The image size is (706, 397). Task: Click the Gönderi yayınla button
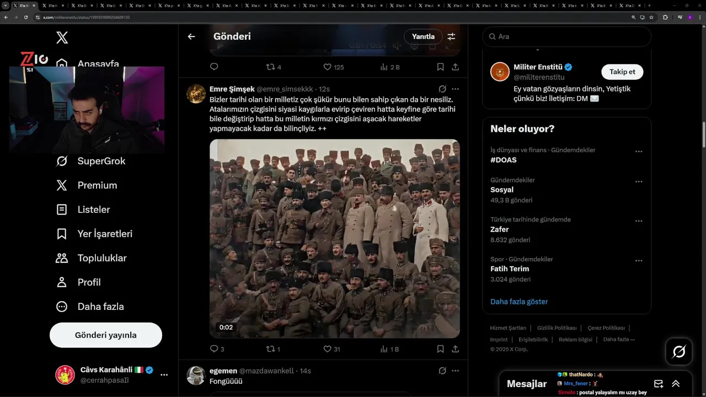click(106, 335)
